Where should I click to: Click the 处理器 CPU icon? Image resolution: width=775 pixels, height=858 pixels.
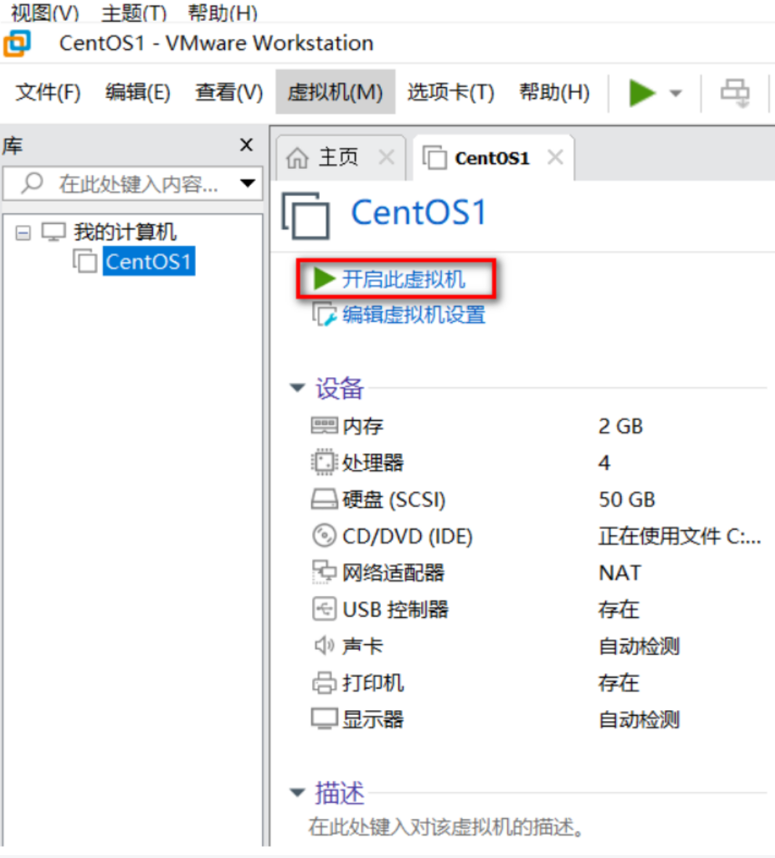[324, 463]
